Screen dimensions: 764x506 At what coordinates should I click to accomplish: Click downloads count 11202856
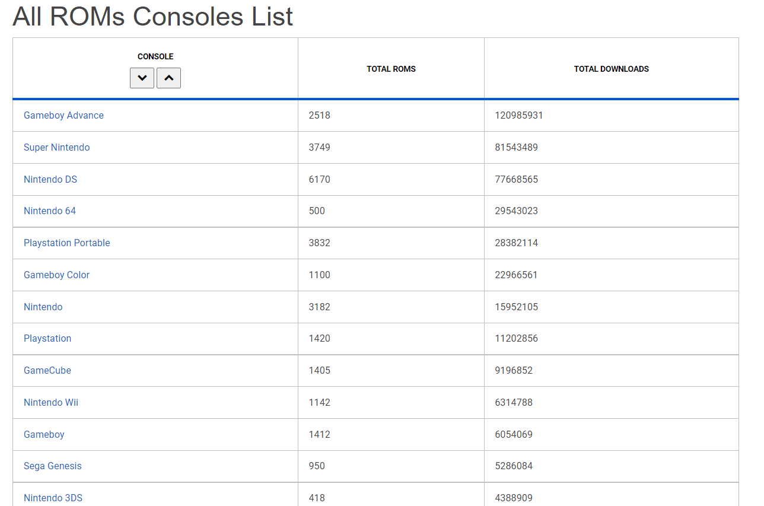tap(517, 338)
